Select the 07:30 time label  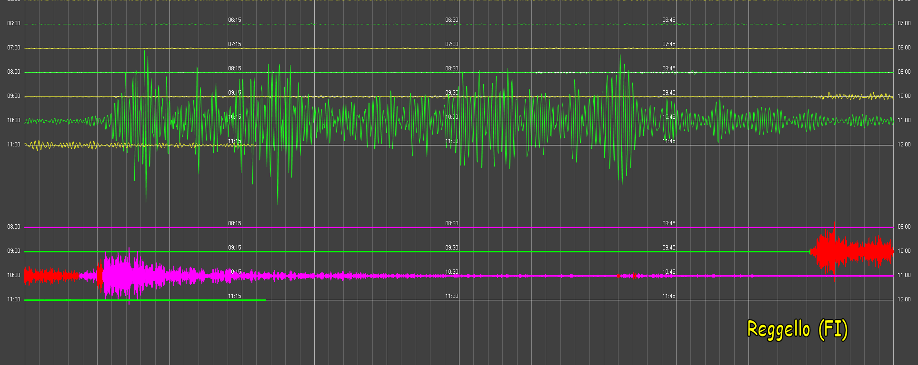(452, 44)
